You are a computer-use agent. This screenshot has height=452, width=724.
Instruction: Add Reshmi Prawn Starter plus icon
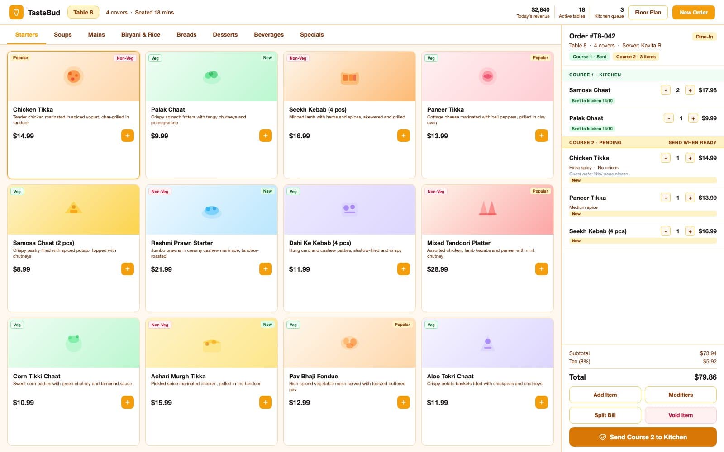coord(266,269)
